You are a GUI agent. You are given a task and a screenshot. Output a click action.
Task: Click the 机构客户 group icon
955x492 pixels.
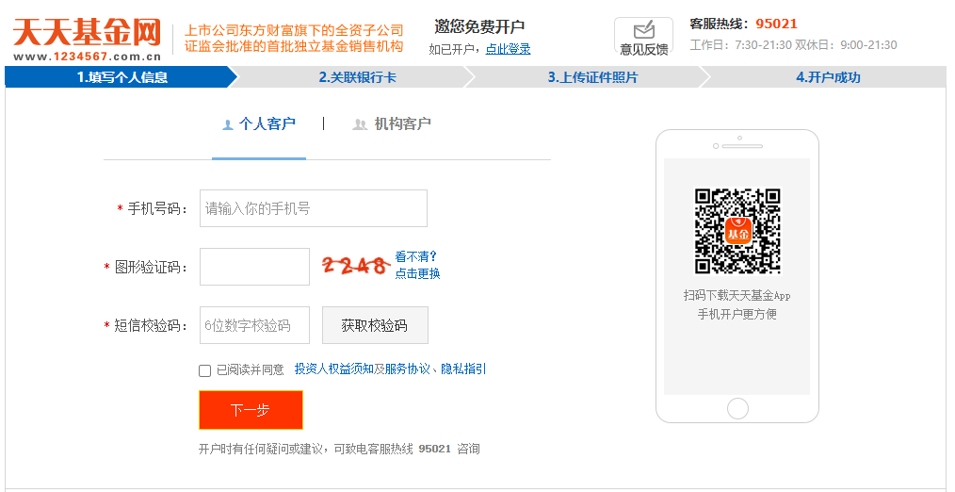[x=360, y=125]
